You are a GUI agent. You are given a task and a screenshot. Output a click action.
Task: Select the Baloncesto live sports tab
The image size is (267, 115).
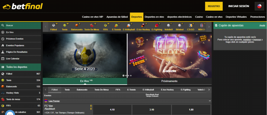[82, 90]
